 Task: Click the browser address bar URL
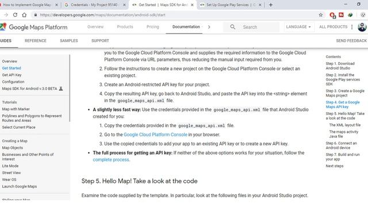coord(102,15)
